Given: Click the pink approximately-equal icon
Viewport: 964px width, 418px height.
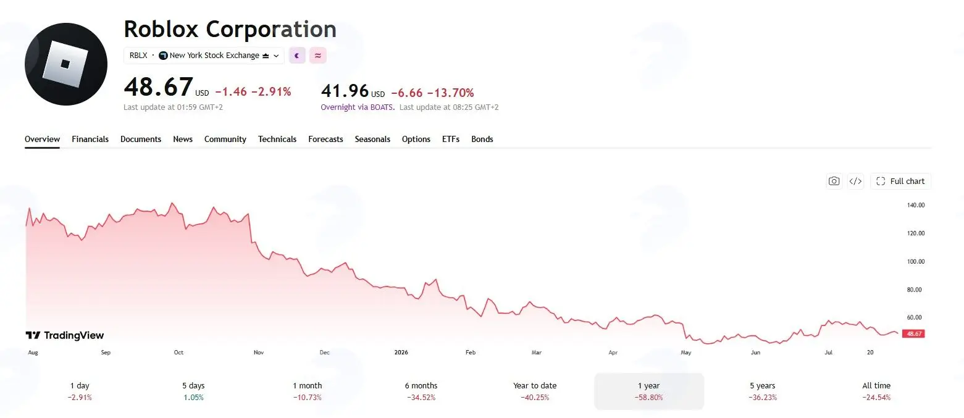Looking at the screenshot, I should [x=318, y=56].
